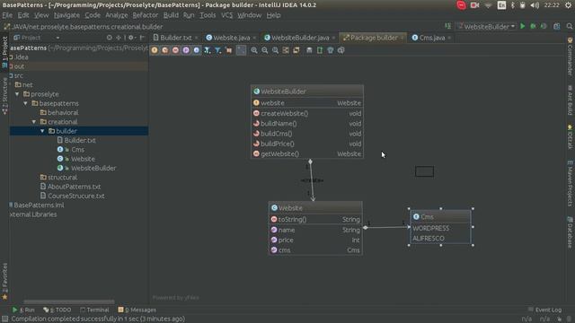
Task: Collapse the creational folder arrow
Action: point(34,122)
